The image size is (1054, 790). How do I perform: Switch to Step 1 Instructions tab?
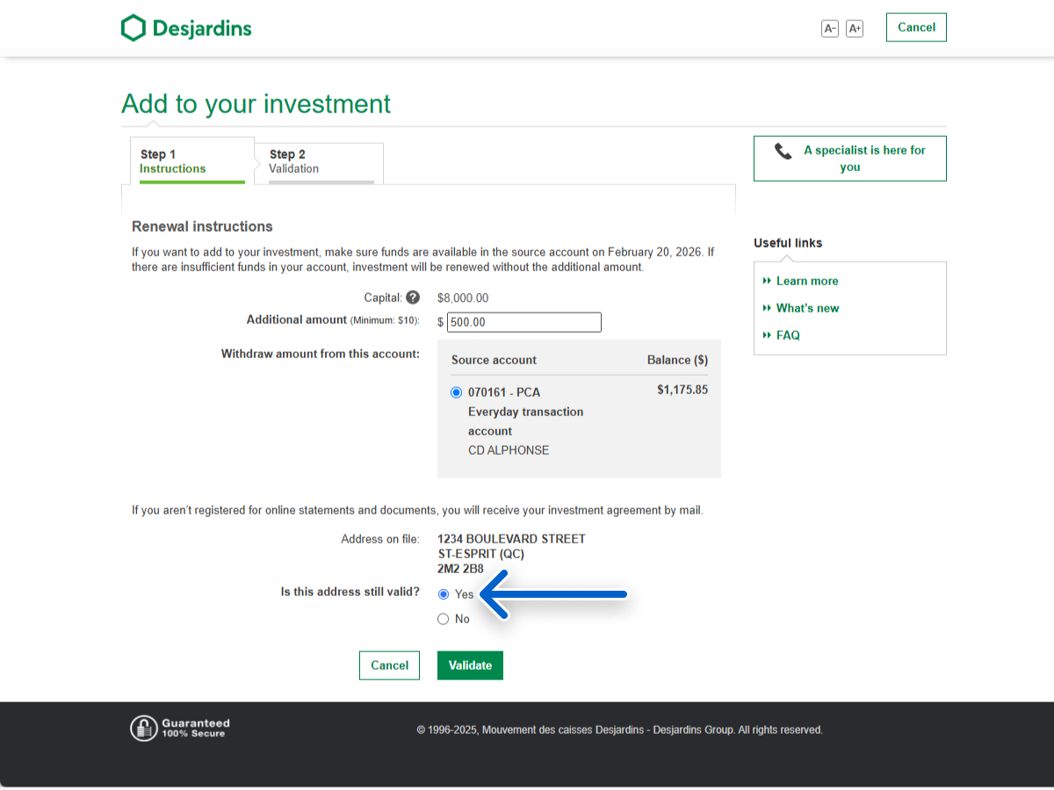[x=191, y=162]
